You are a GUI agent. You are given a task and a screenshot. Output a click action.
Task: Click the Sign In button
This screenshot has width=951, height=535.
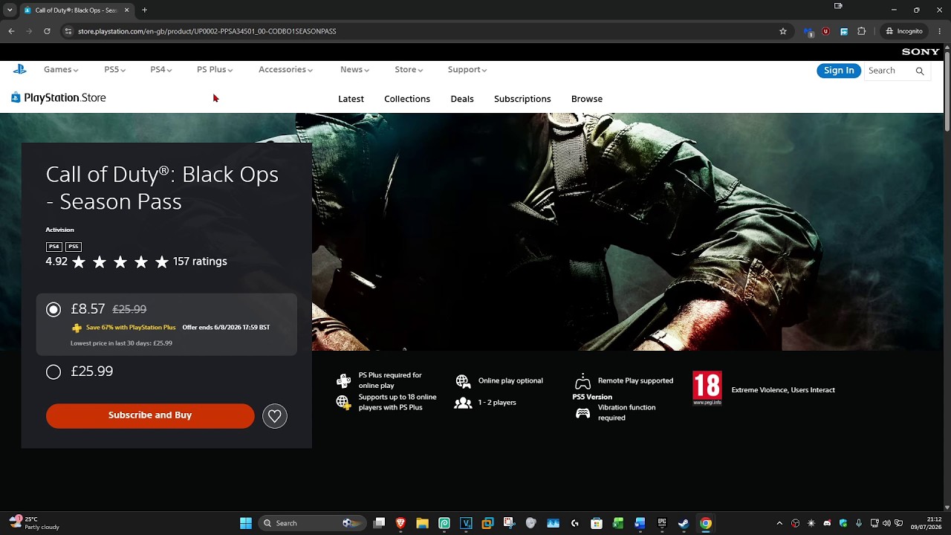coord(839,71)
